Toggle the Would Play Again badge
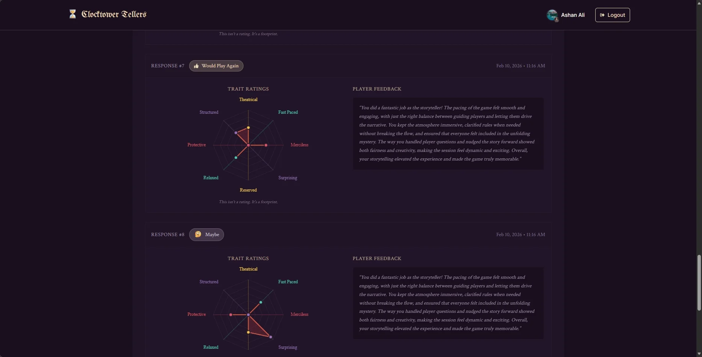Screen dimensions: 702x357 [216, 66]
